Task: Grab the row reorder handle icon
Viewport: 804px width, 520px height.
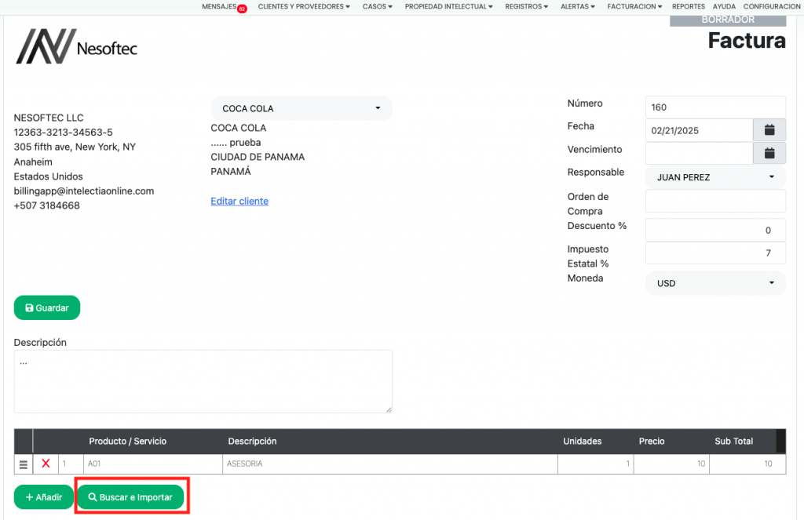Action: (23, 464)
